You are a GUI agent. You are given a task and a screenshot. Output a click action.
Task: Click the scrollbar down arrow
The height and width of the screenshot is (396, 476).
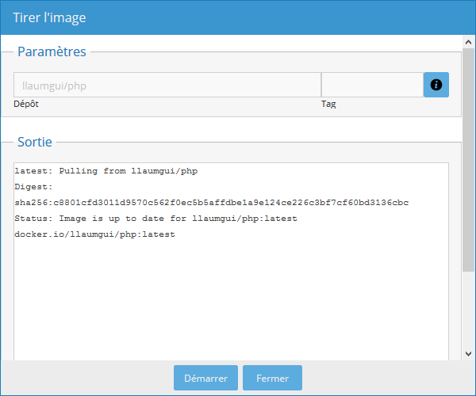(469, 353)
